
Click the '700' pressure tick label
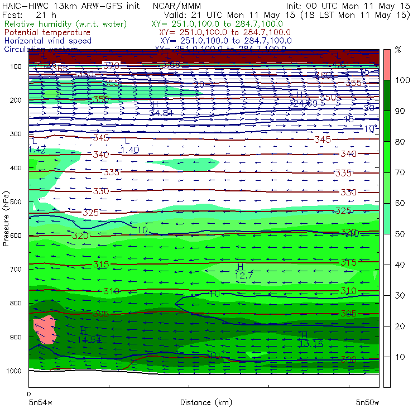16,269
